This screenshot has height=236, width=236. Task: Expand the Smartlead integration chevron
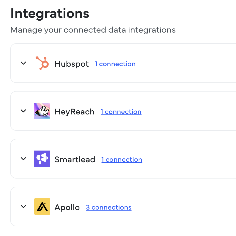point(23,159)
